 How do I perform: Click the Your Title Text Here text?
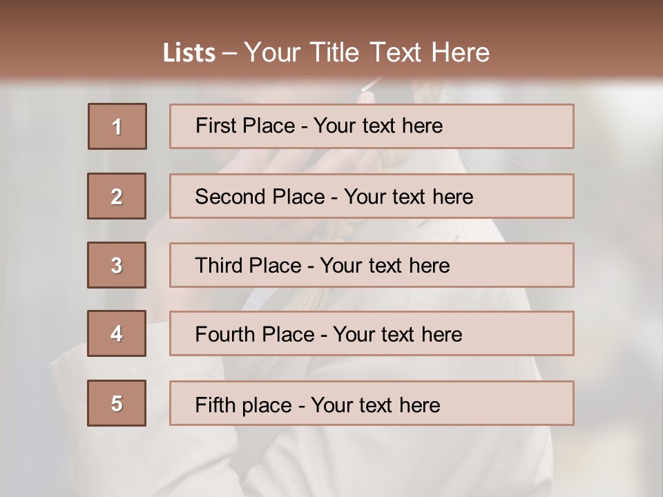[x=367, y=52]
